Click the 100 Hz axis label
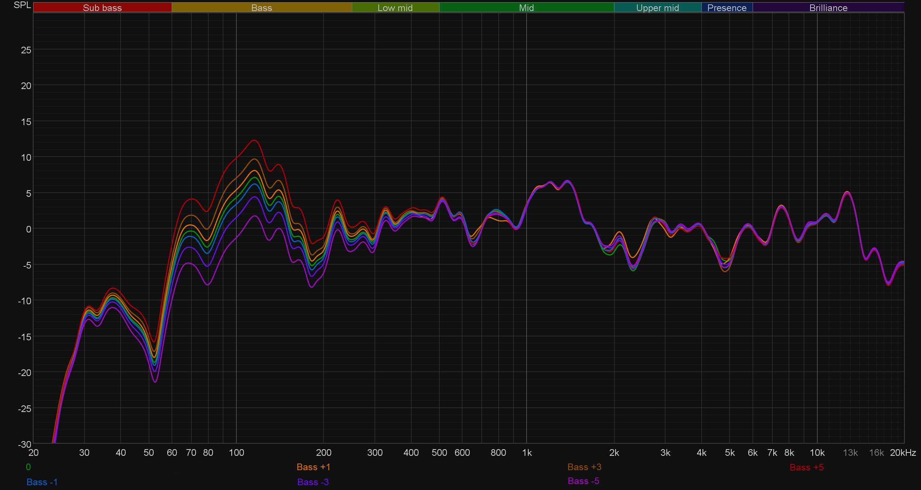Screen dimensions: 921x490 pyautogui.click(x=236, y=452)
